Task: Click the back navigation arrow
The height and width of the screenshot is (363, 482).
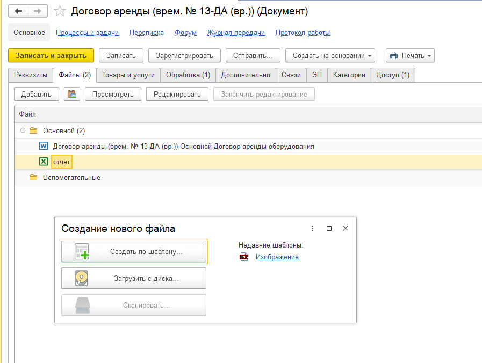Action: [18, 11]
